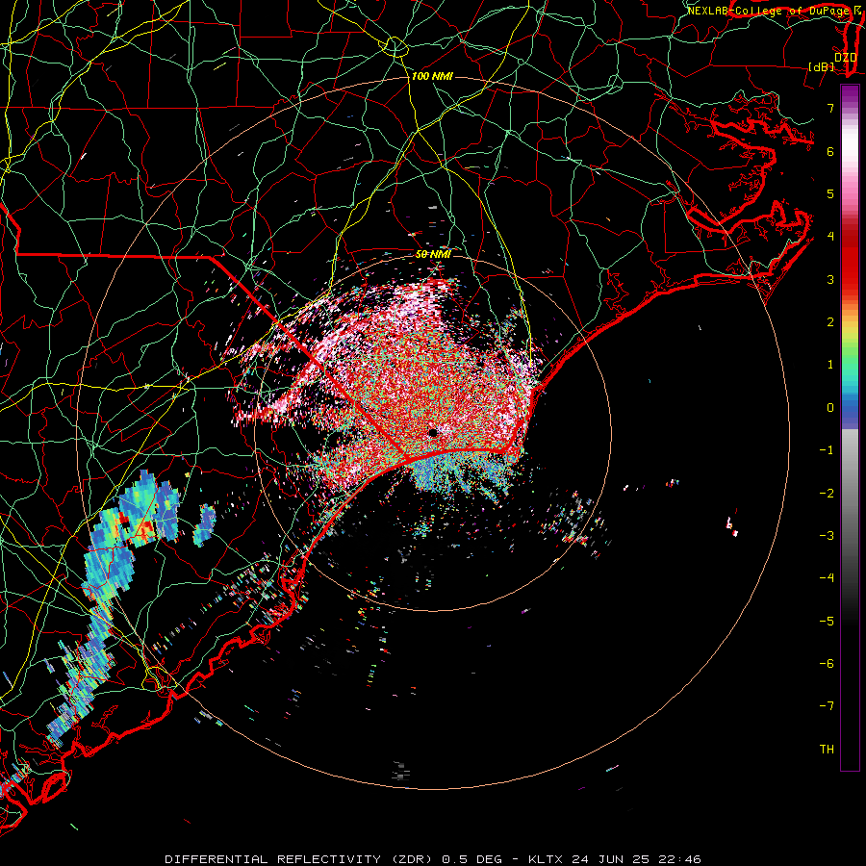Click the DZD dB legend title

click(833, 62)
